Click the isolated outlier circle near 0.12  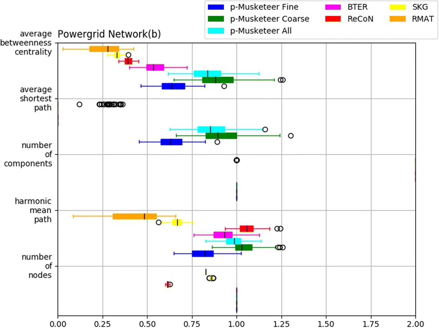(79, 104)
